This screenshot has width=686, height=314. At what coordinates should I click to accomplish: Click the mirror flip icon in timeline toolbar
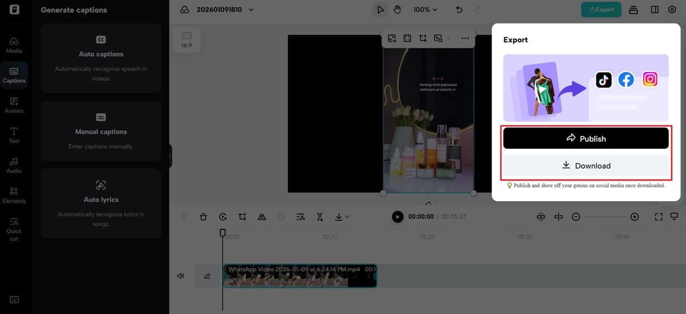coord(262,217)
